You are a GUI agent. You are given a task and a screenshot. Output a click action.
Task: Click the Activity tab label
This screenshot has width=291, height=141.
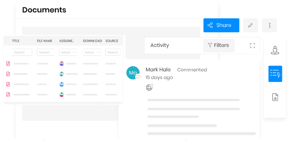[159, 45]
